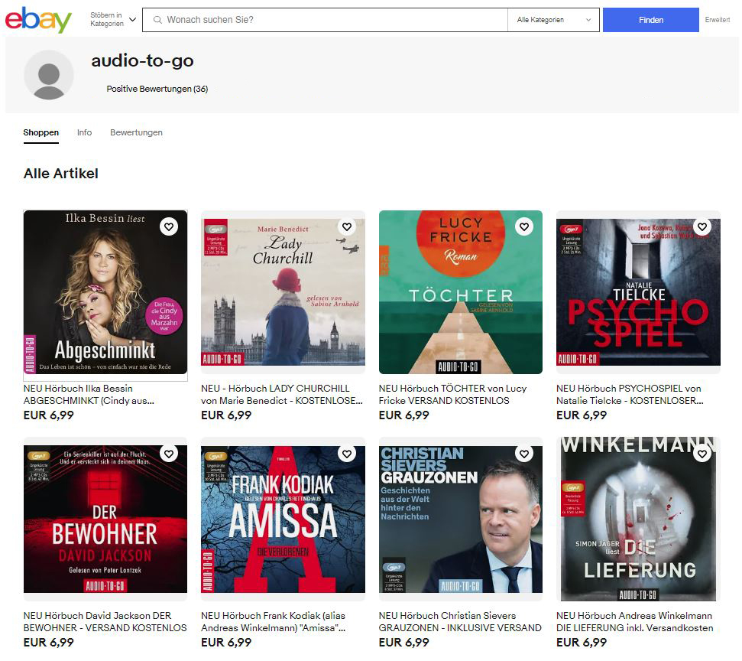Add Amissa audiobook to watchlist
The width and height of the screenshot is (742, 661).
pyautogui.click(x=347, y=454)
